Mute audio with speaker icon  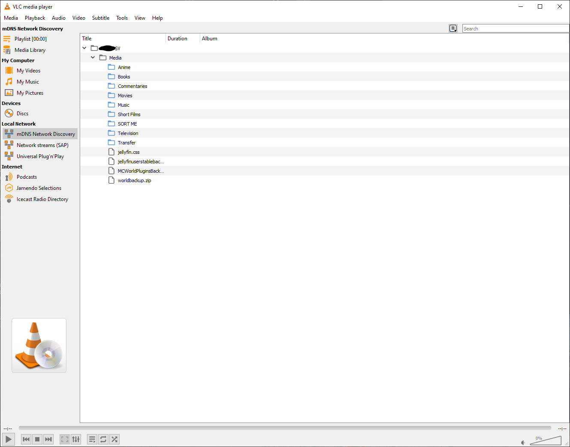point(523,442)
